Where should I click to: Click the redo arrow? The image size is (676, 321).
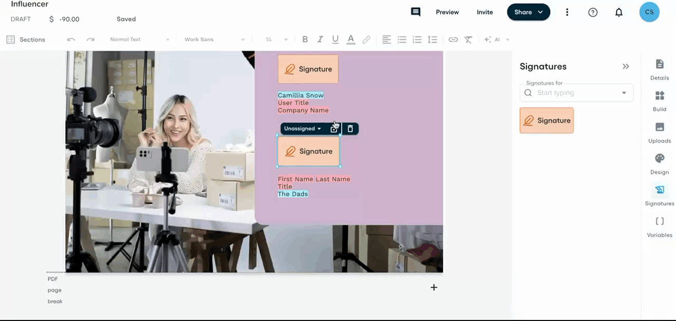(x=91, y=40)
